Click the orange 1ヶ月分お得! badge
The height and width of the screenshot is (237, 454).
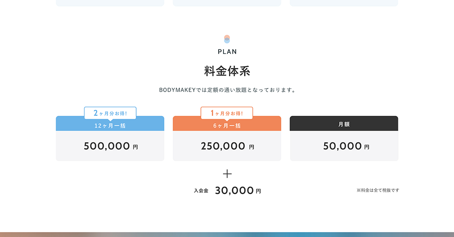227,113
